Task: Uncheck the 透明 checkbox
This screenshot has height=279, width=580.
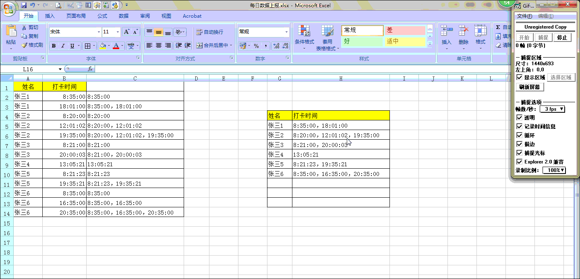Action: click(519, 118)
